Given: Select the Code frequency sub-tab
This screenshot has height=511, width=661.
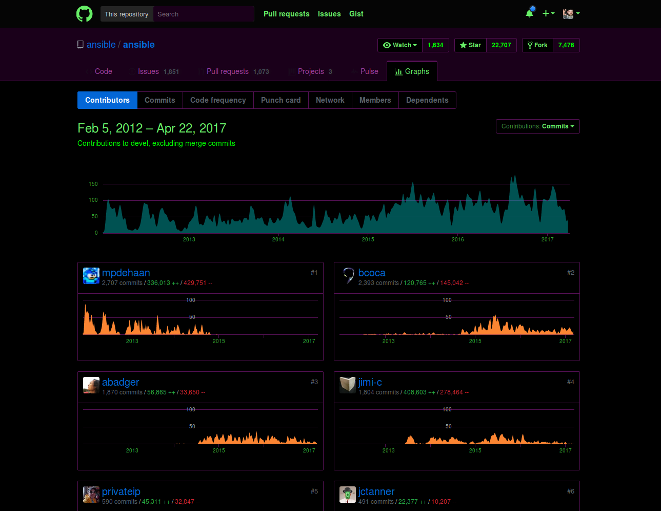Looking at the screenshot, I should coord(218,100).
